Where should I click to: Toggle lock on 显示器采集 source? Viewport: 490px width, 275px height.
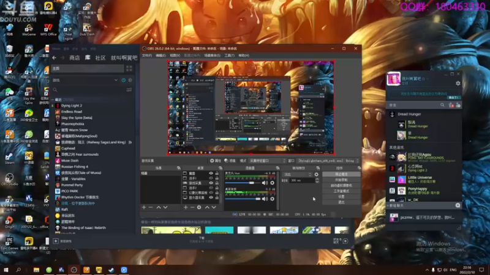[x=217, y=197]
